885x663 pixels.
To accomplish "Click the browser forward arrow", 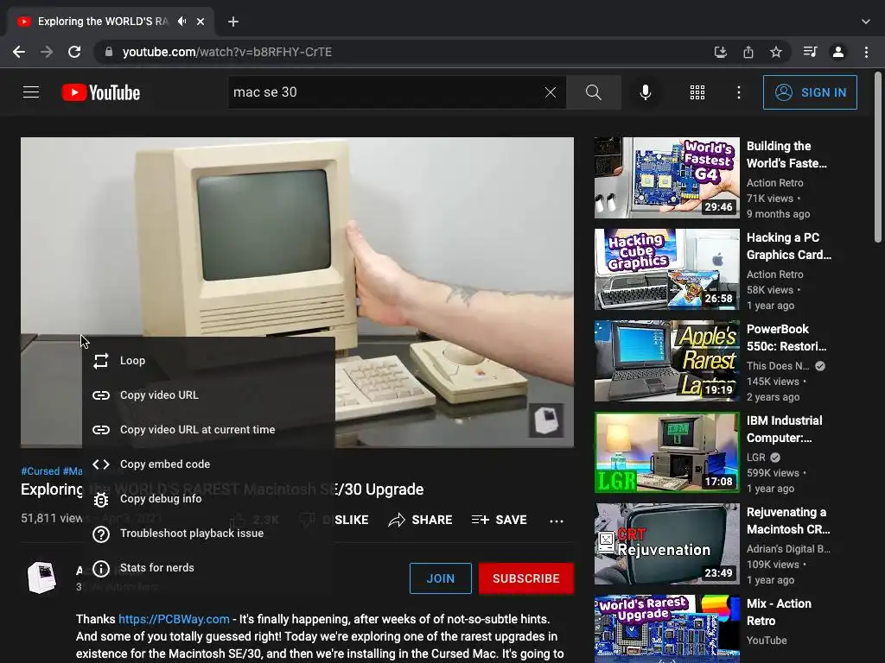I will 47,52.
